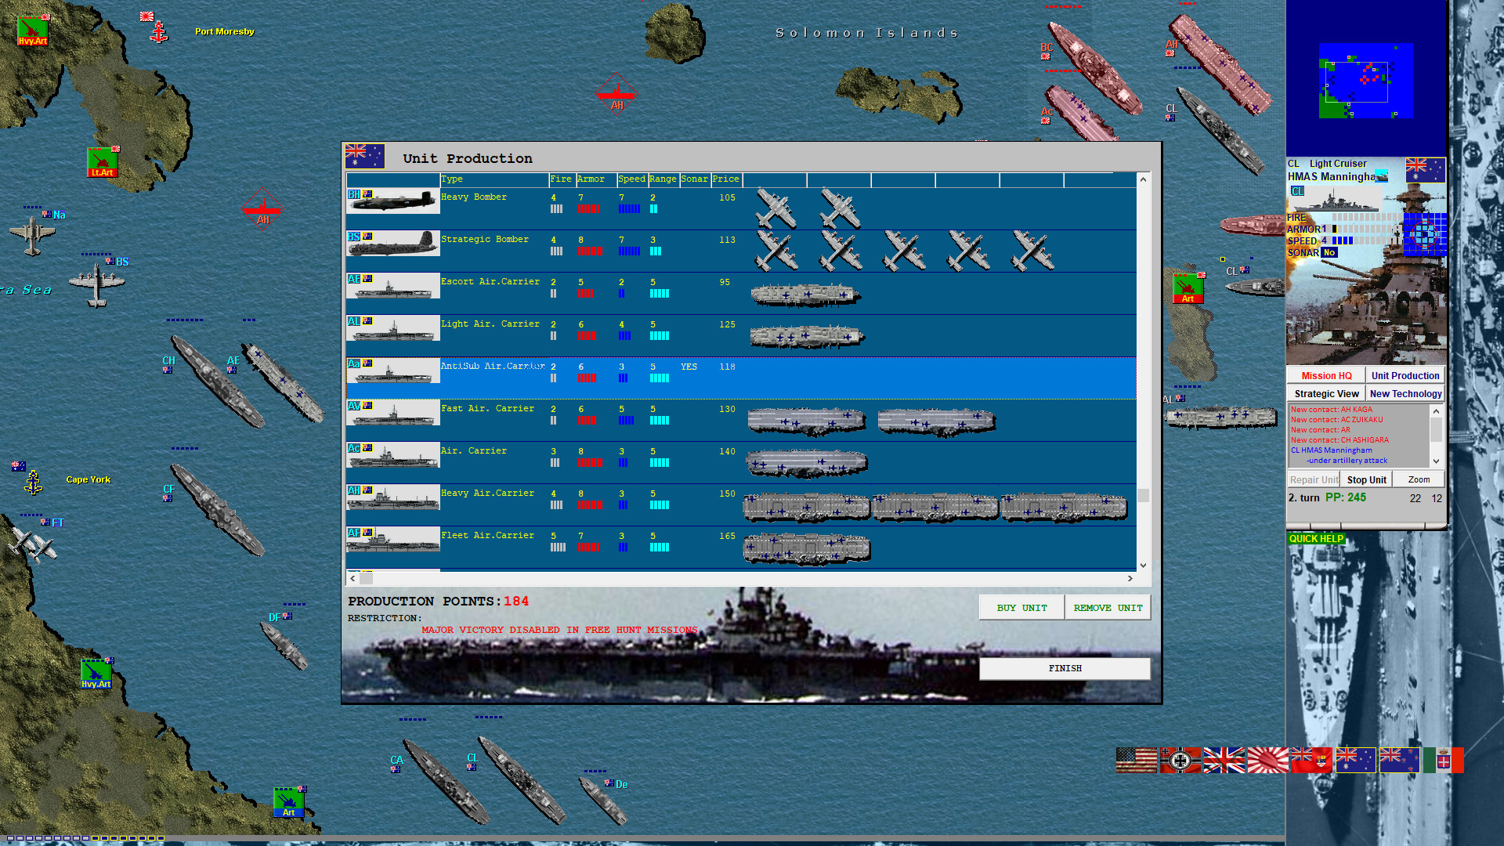Select the US flag at the bottom
Viewport: 1504px width, 846px height.
coord(1137,760)
